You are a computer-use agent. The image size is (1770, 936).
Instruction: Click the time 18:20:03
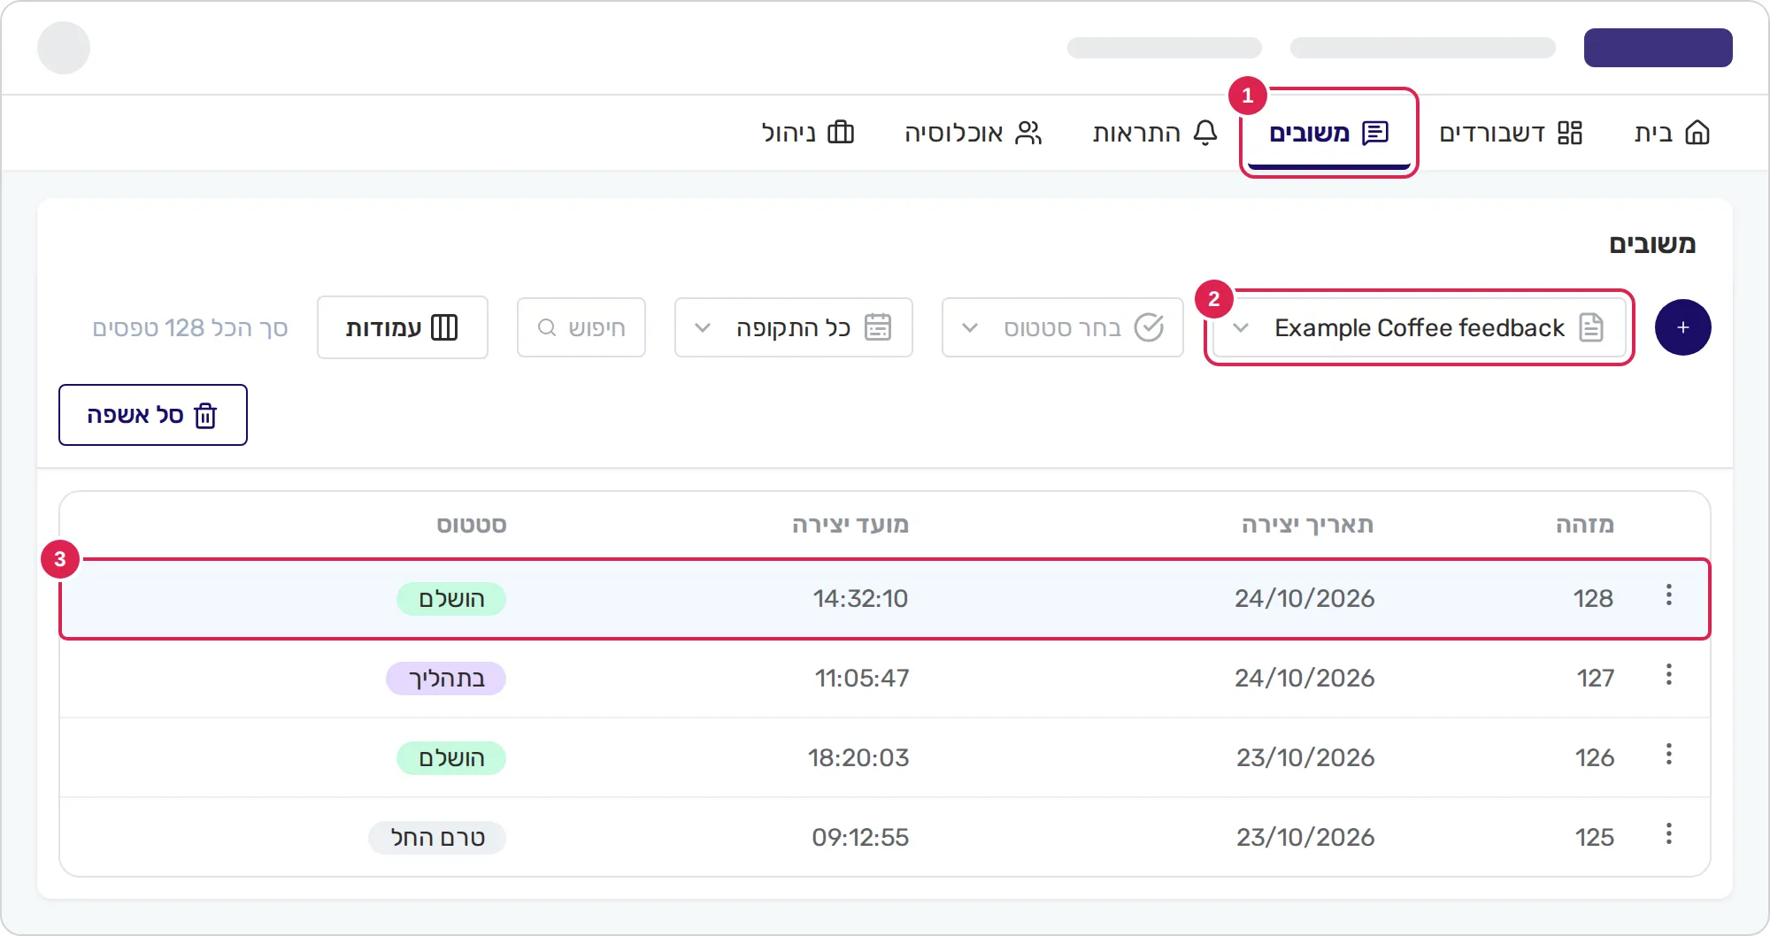[858, 758]
